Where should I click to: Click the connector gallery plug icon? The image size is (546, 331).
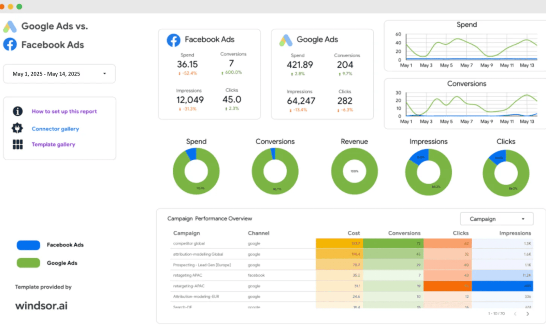[17, 128]
